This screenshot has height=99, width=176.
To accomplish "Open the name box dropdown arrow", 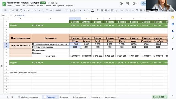I will pos(11,15).
